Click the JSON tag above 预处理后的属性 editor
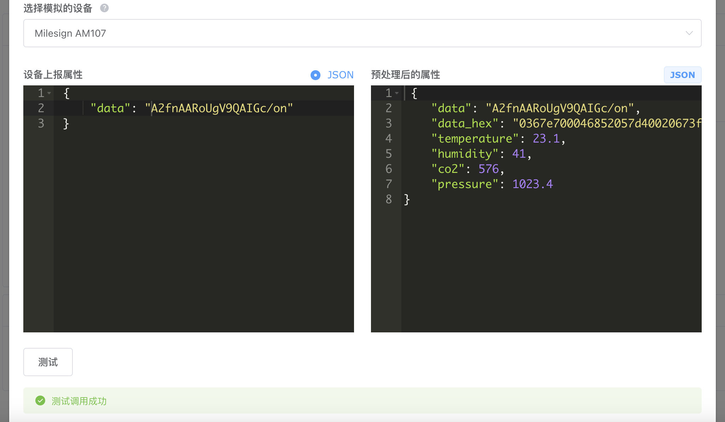The image size is (725, 422). point(682,75)
